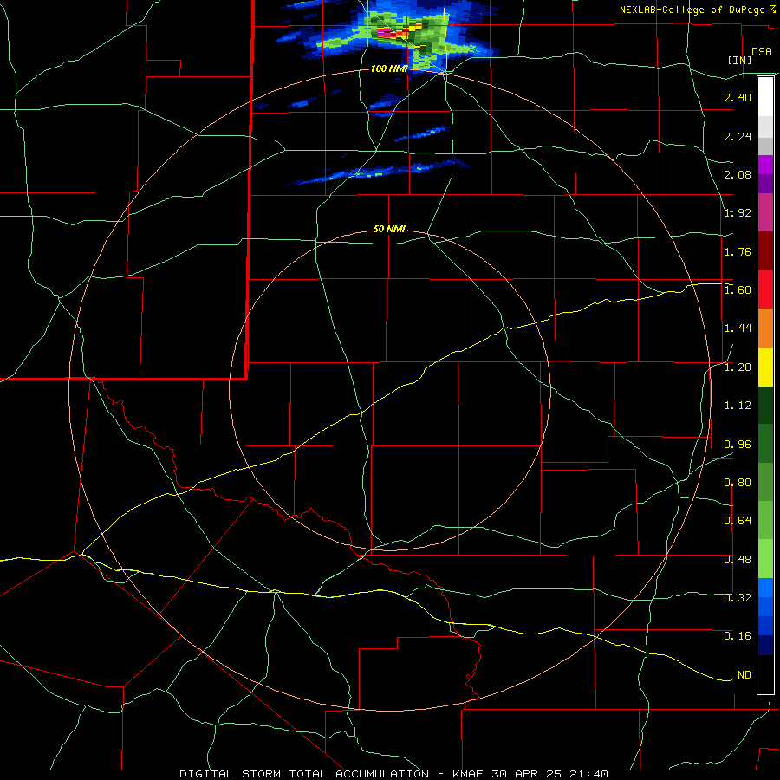Click the 1.76 legend value
780x780 pixels.
point(738,251)
